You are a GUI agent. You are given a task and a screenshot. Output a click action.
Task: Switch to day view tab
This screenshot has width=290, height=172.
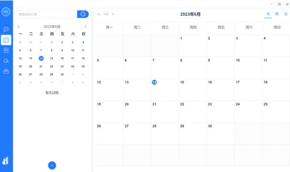(x=286, y=14)
